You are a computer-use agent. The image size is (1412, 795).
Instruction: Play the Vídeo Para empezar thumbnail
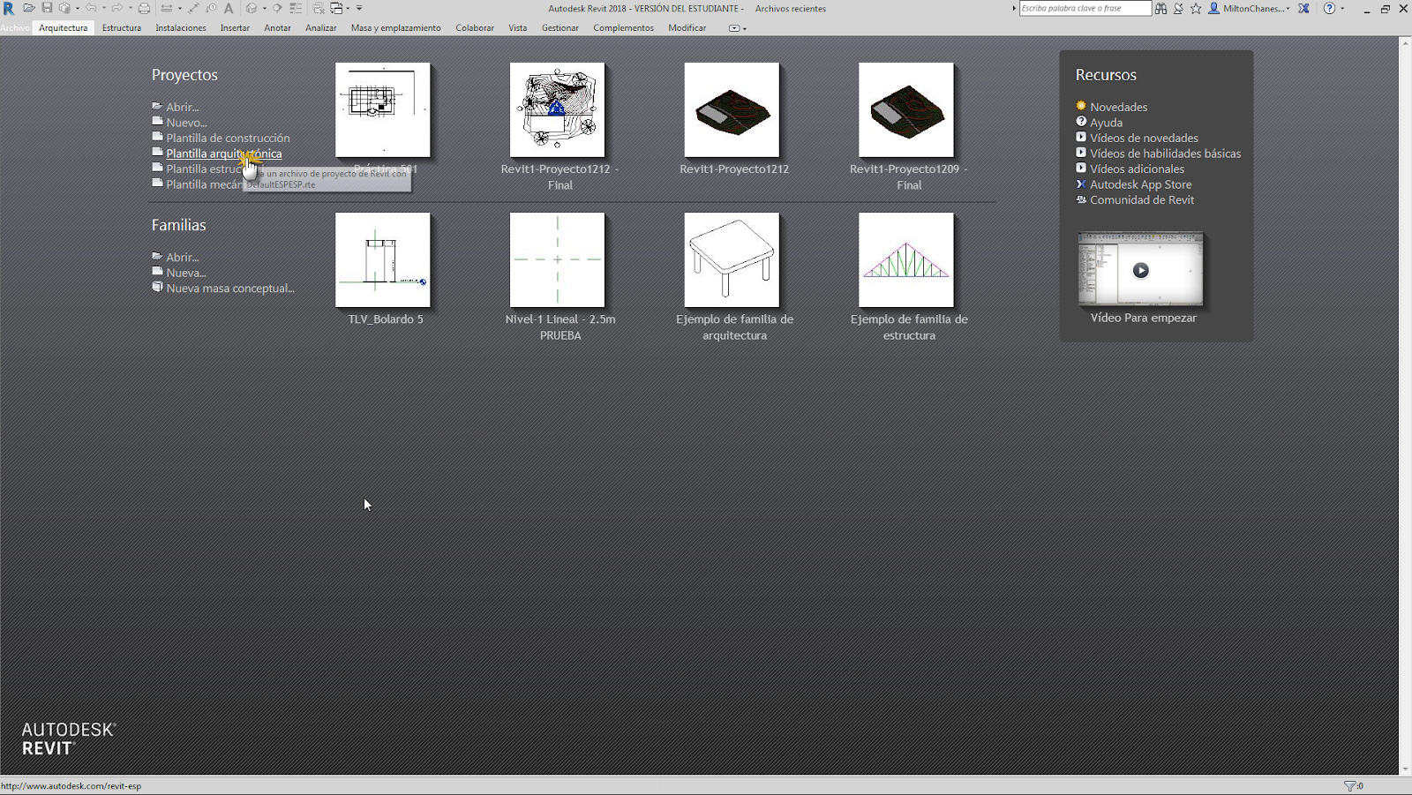[1140, 270]
